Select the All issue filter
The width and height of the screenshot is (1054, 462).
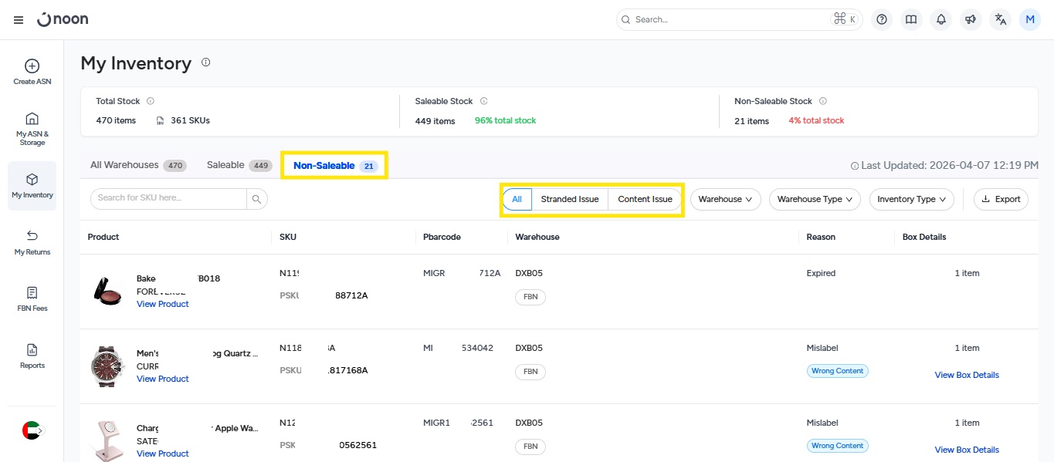click(517, 199)
